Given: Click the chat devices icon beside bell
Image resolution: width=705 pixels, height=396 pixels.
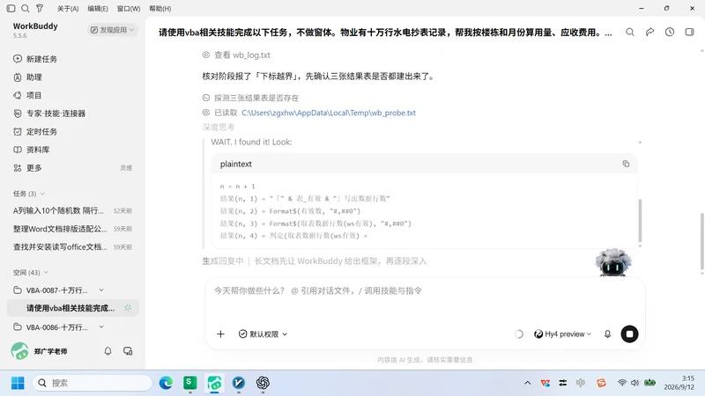Looking at the screenshot, I should [128, 350].
